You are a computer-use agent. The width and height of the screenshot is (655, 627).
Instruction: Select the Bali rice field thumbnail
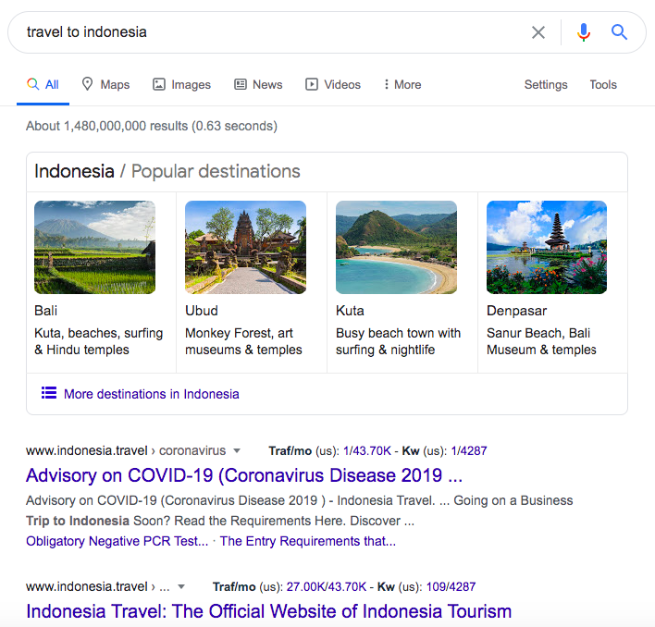click(x=94, y=247)
